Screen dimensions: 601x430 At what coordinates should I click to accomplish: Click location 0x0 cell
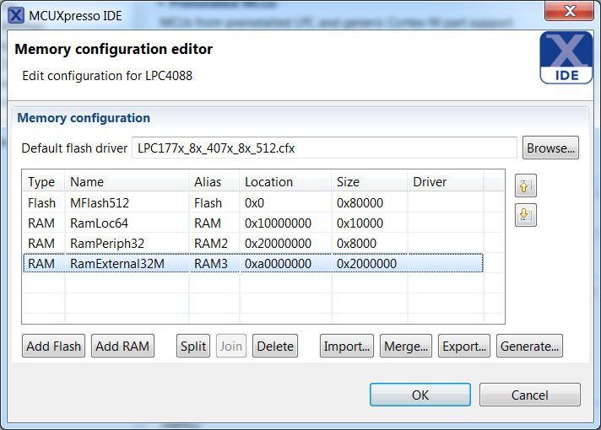tap(285, 203)
